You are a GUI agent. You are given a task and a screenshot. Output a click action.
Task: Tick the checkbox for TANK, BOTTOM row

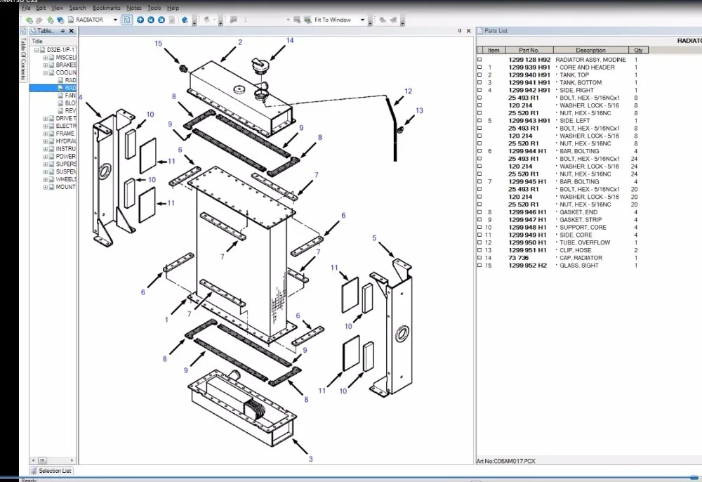tap(479, 82)
